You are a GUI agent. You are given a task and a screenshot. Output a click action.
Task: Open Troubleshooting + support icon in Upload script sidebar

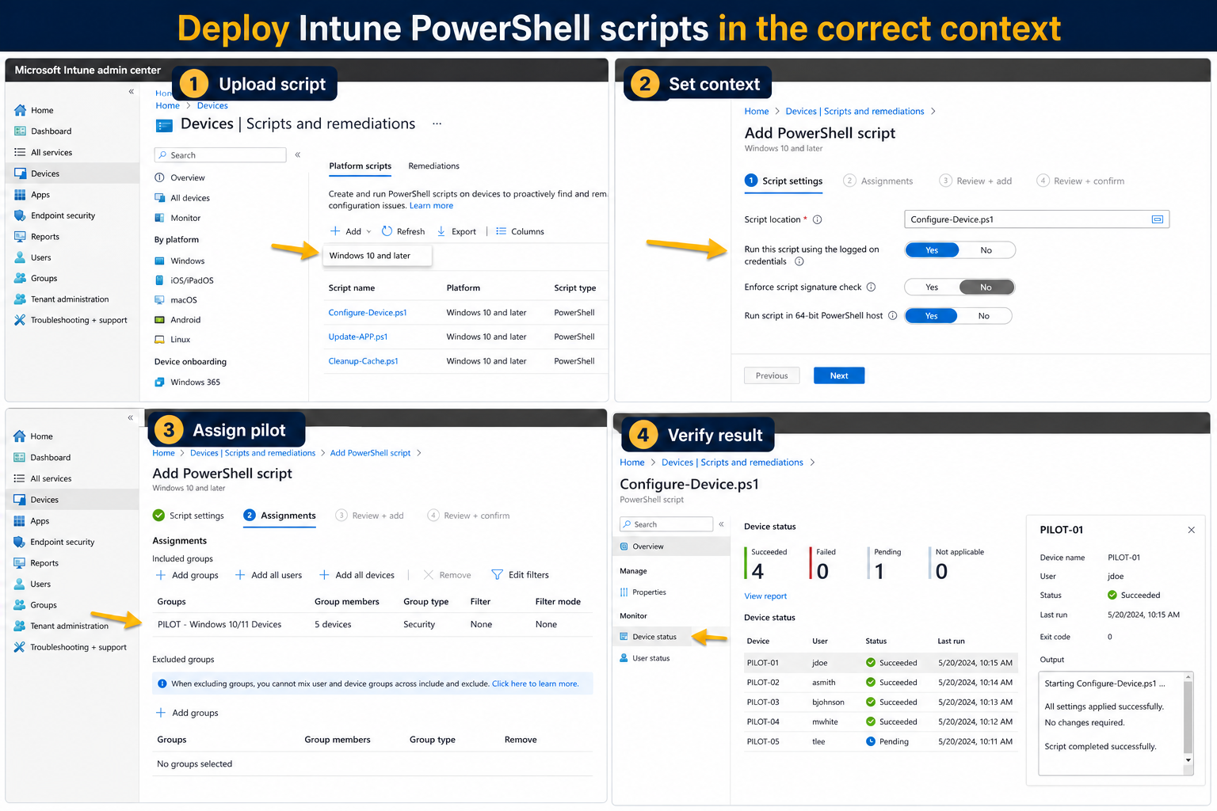(x=20, y=320)
